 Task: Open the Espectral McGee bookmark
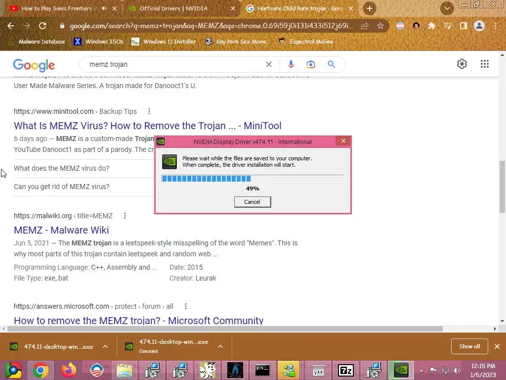[x=305, y=42]
